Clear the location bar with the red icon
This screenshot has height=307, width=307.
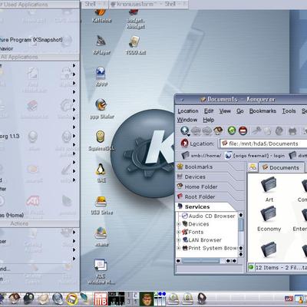pyautogui.click(x=184, y=144)
